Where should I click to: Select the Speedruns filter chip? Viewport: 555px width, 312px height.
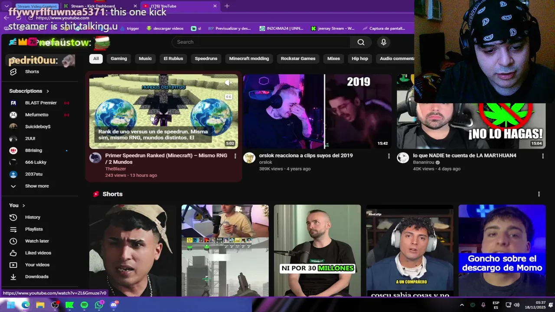pos(206,58)
